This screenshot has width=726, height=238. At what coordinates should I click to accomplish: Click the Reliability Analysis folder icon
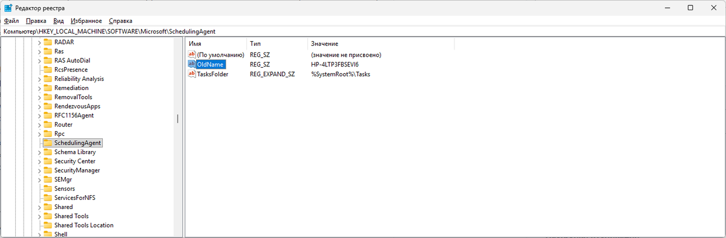pos(48,79)
